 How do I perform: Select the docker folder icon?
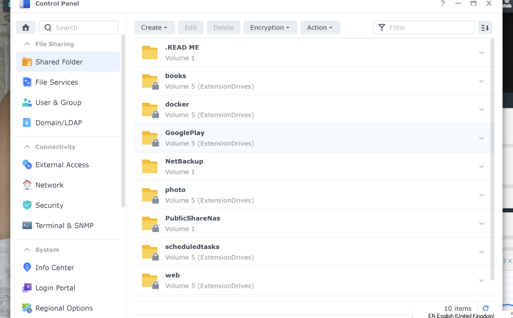(150, 110)
